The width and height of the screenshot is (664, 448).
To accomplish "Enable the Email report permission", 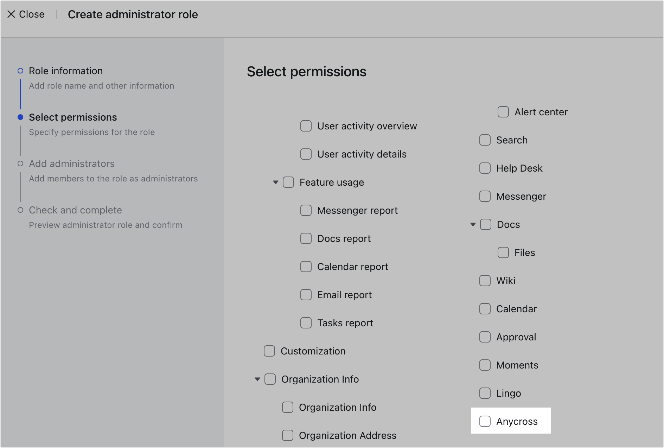I will pyautogui.click(x=306, y=295).
